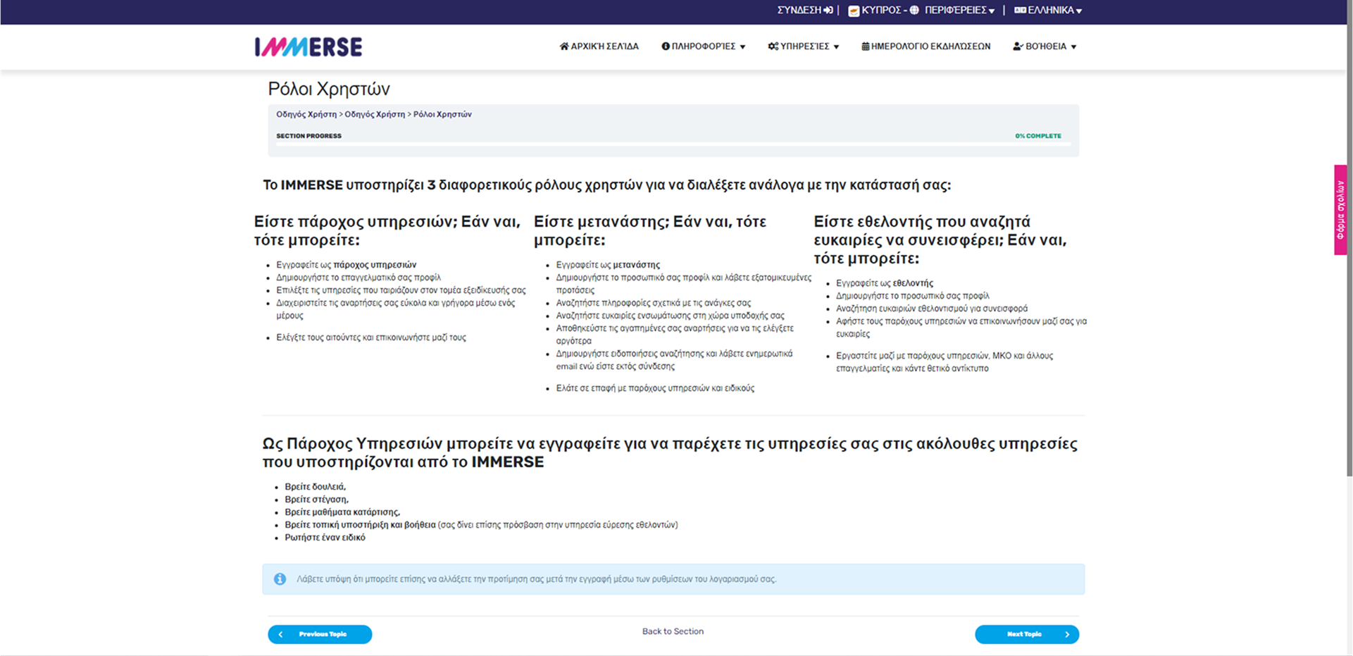Open the pink Φόρμα σχολίων feedback tab
Viewport: 1353px width, 656px height.
1340,210
